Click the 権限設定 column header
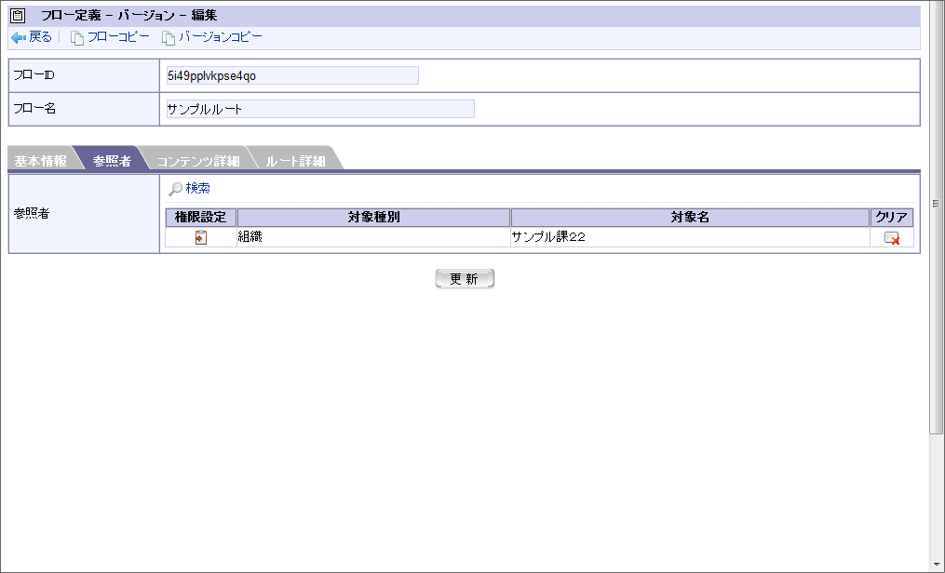The height and width of the screenshot is (573, 945). (201, 218)
